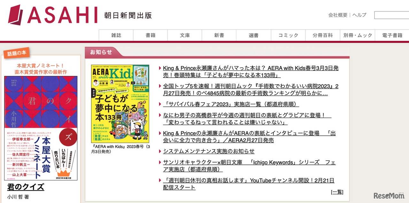
Task: Focus the search input field in header
Action: tap(392, 15)
